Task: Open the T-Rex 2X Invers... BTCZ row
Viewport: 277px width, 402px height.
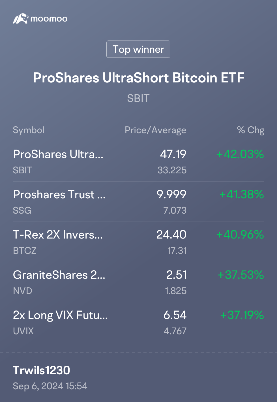Action: [139, 242]
